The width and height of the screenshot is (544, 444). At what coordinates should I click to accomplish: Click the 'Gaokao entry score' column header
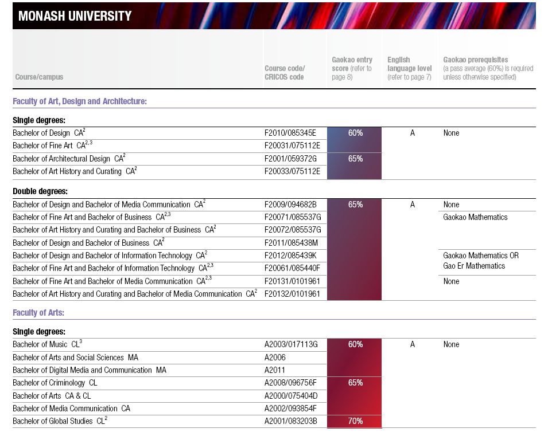coord(352,68)
